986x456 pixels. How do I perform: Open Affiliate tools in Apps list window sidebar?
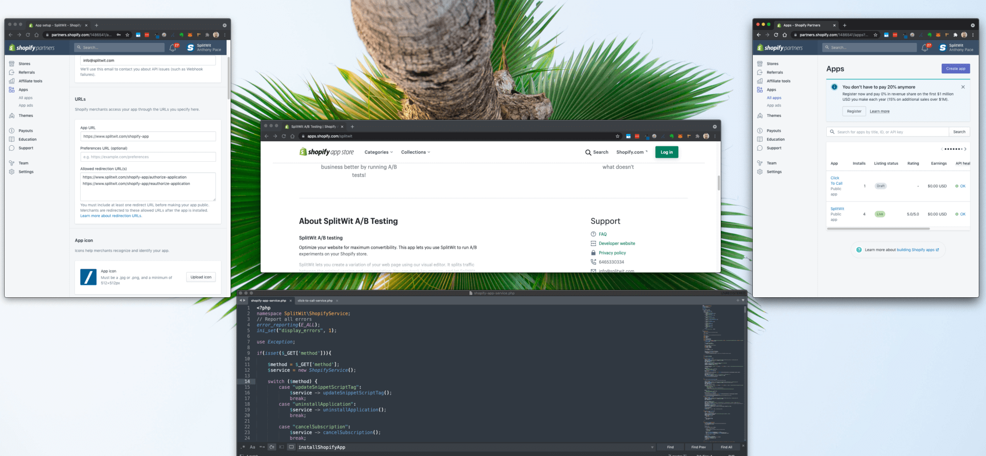778,81
